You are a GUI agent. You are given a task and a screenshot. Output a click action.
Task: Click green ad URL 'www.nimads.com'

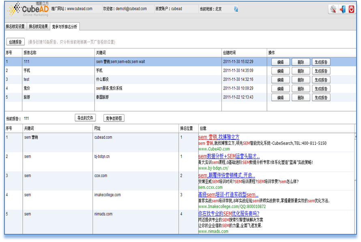[213, 231]
